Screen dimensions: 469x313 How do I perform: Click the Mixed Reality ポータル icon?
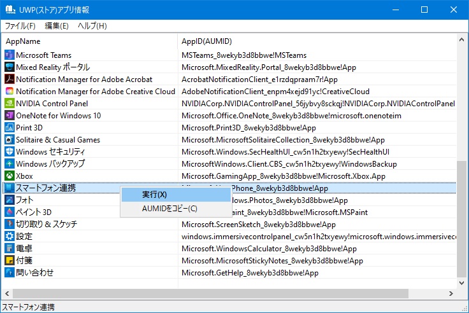pyautogui.click(x=10, y=67)
